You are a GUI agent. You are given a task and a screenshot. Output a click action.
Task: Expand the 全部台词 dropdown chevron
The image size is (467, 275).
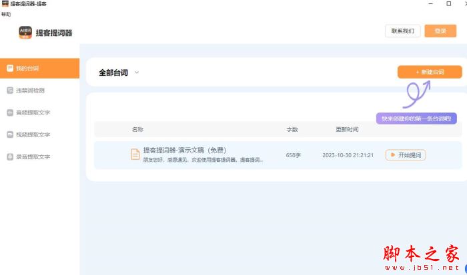pos(137,73)
